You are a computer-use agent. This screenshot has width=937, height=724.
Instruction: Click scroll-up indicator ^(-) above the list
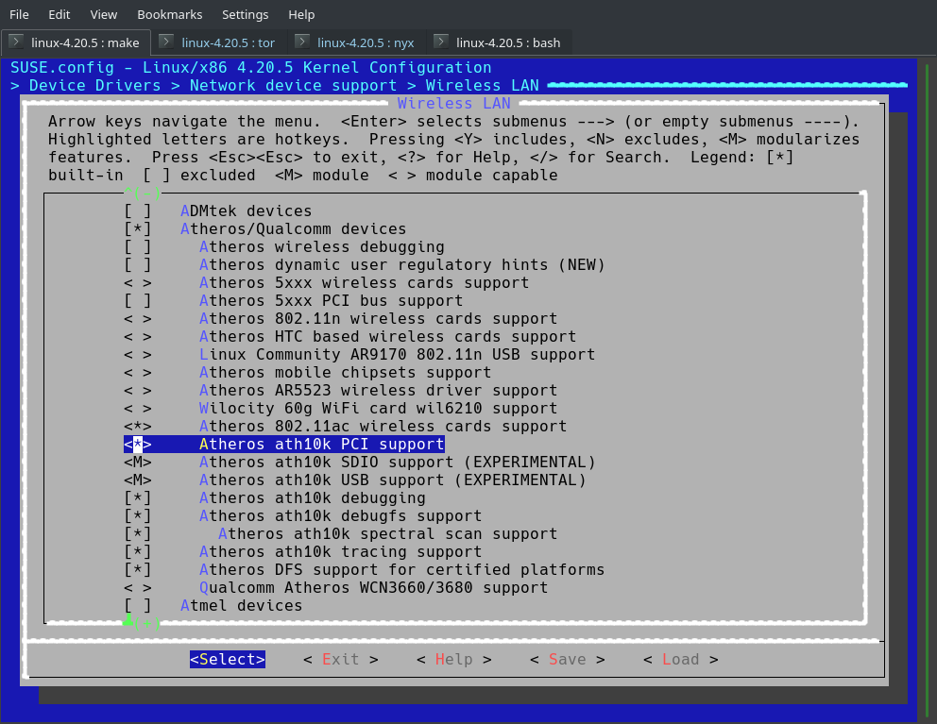(x=143, y=193)
